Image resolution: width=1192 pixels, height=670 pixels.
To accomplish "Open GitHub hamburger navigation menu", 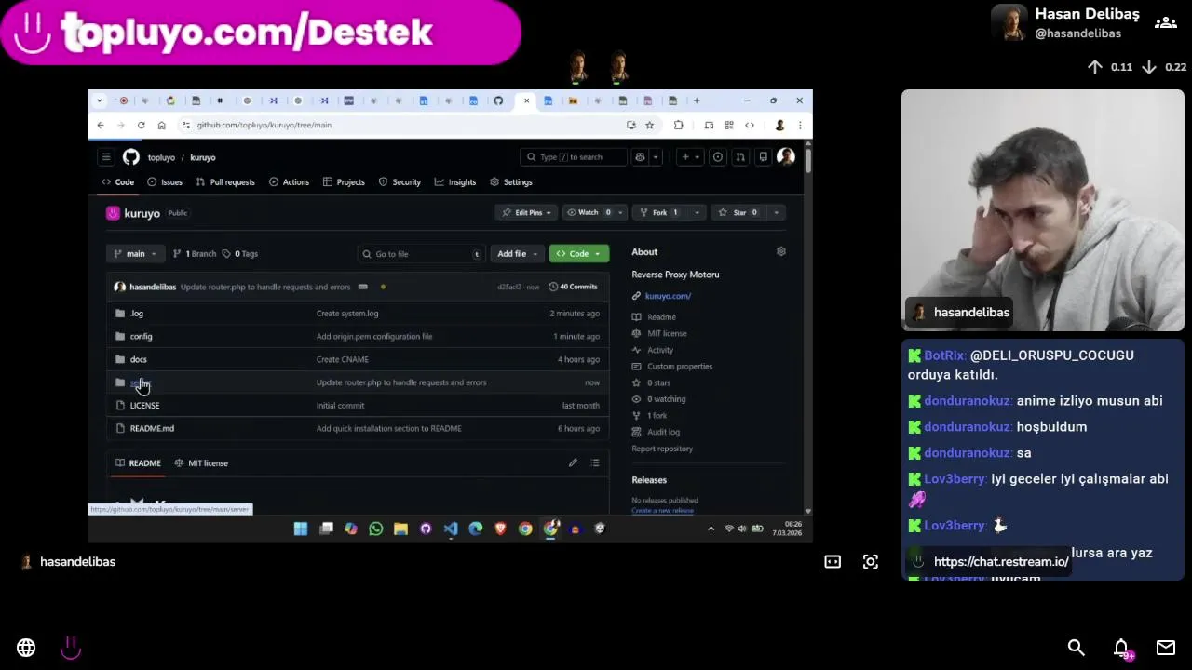I will pyautogui.click(x=106, y=157).
